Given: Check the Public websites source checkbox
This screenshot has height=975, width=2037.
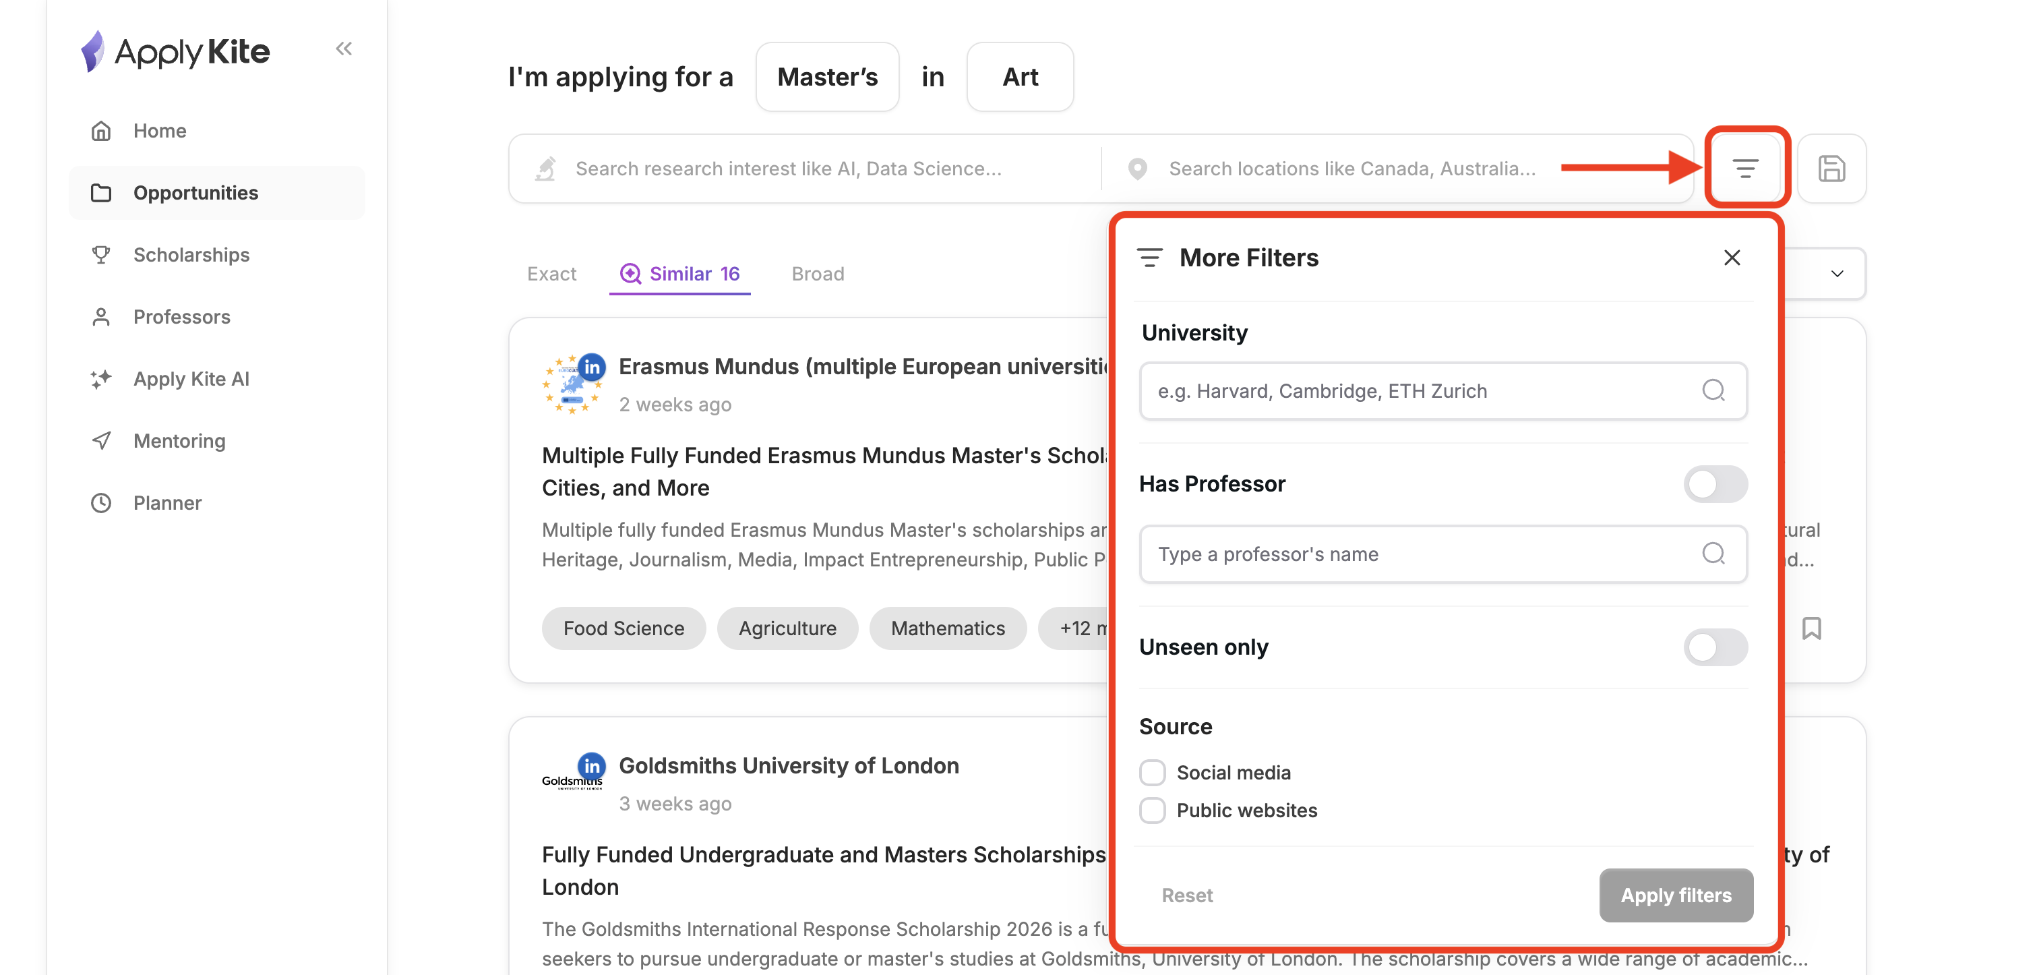Looking at the screenshot, I should click(1152, 810).
